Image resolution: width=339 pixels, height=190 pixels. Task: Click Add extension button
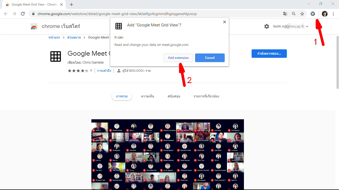[178, 58]
